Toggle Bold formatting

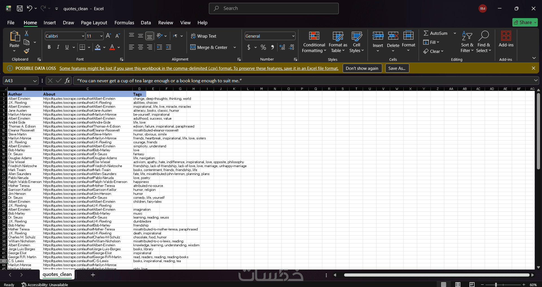(49, 47)
